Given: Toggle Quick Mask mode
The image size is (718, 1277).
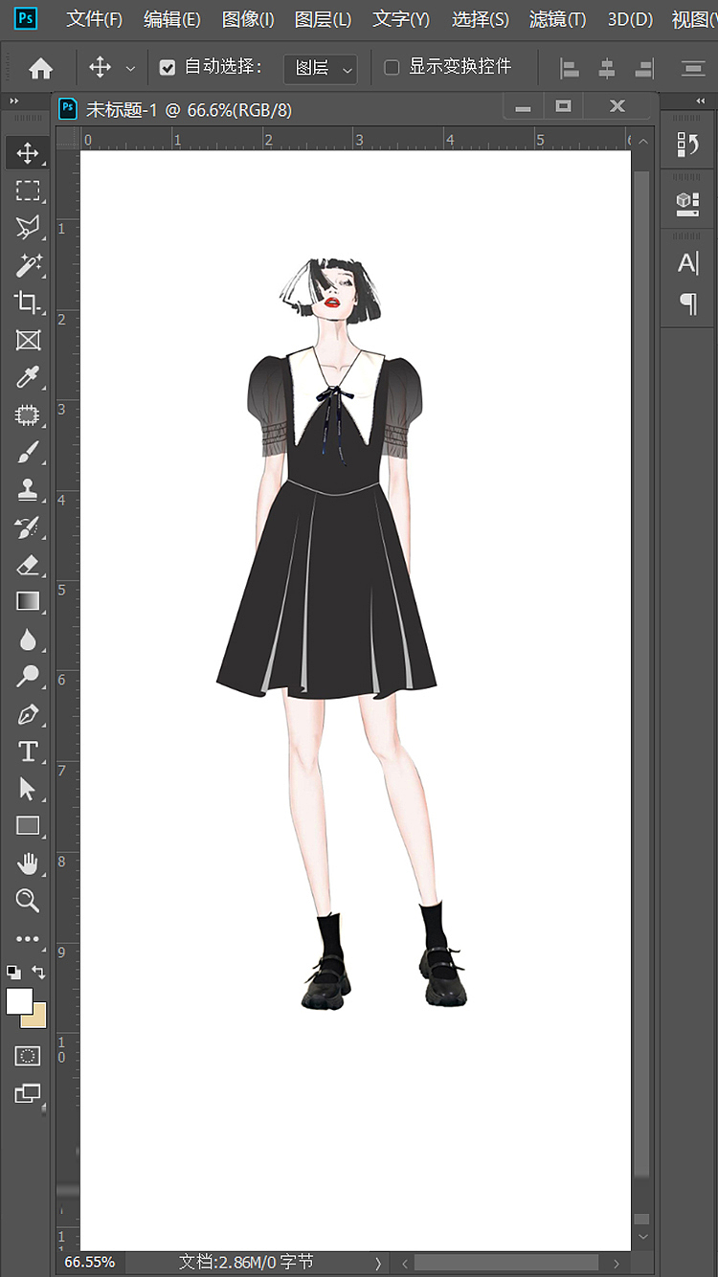Looking at the screenshot, I should click(x=28, y=1056).
